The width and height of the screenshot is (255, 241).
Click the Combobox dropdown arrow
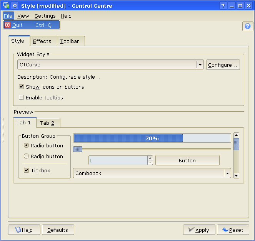pos(227,173)
